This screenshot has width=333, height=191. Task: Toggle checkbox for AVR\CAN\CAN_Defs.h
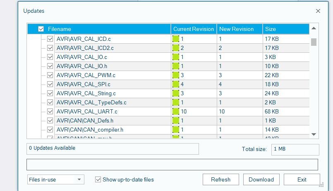point(50,121)
